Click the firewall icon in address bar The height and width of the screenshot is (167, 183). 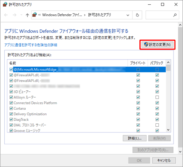(x=34, y=15)
